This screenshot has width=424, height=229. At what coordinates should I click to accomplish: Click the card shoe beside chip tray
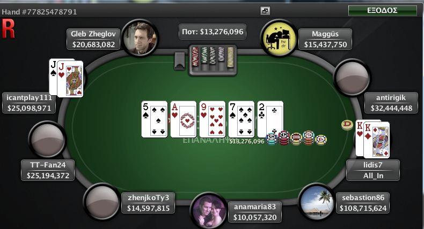(180, 61)
